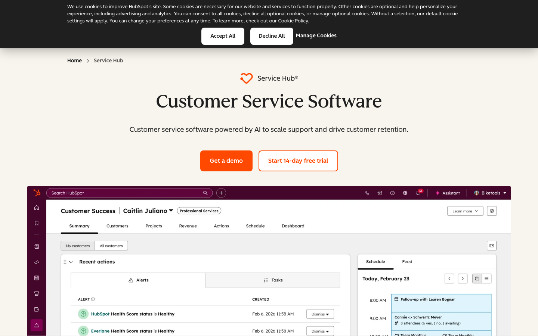Click the Home breadcrumb link
Viewport: 538px width, 336px height.
[74, 60]
